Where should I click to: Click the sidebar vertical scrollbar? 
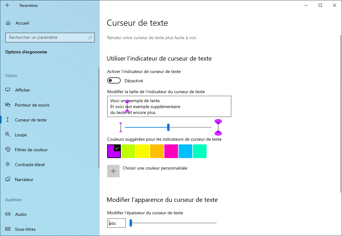pos(99,118)
